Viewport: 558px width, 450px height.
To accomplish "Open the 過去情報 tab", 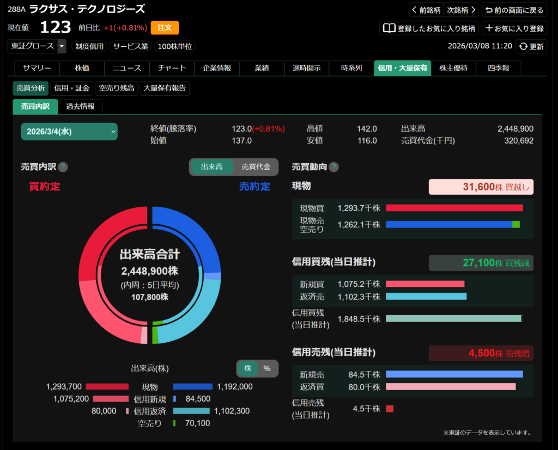I will 80,107.
